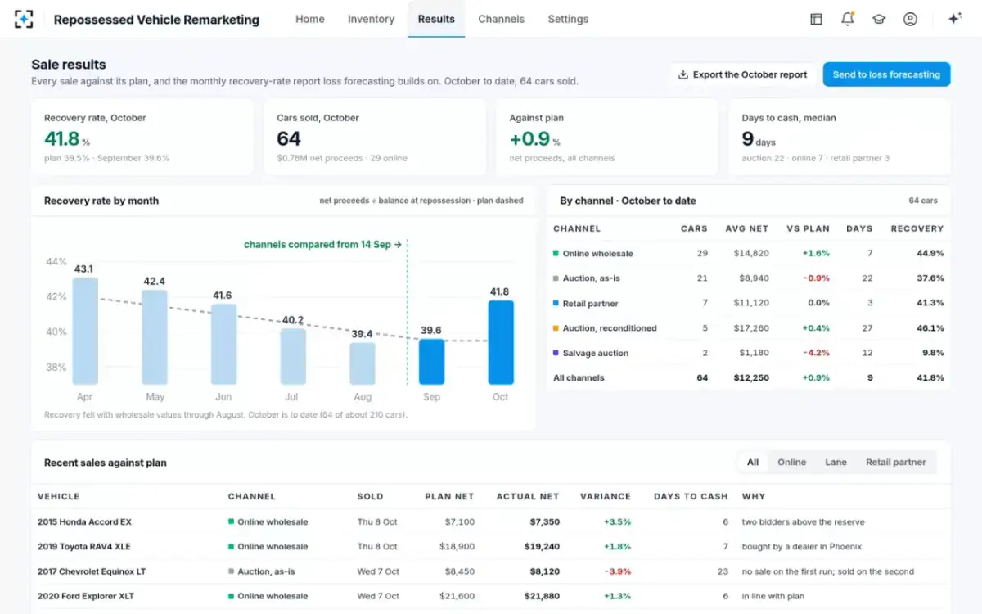This screenshot has height=614, width=982.
Task: Go to the Home tab
Action: pyautogui.click(x=310, y=19)
